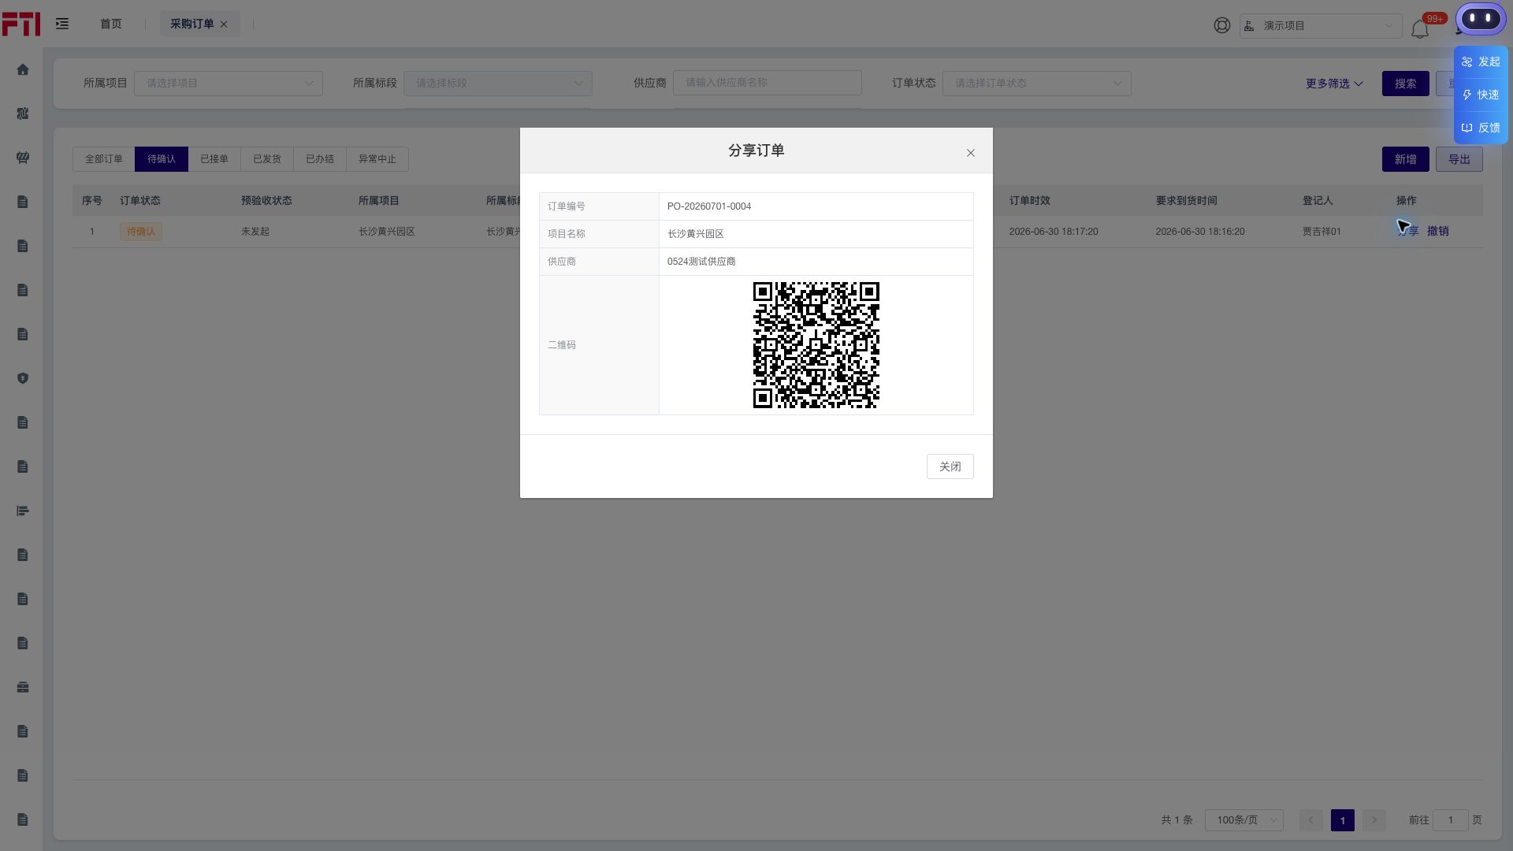
Task: Toggle the sidebar collapse menu icon
Action: coord(62,24)
